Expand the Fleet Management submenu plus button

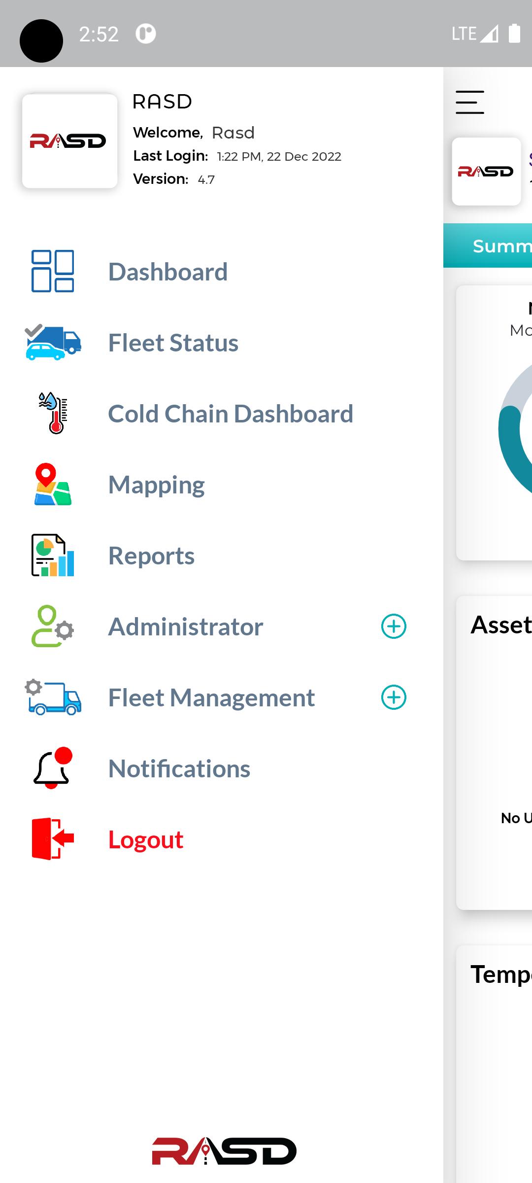394,697
